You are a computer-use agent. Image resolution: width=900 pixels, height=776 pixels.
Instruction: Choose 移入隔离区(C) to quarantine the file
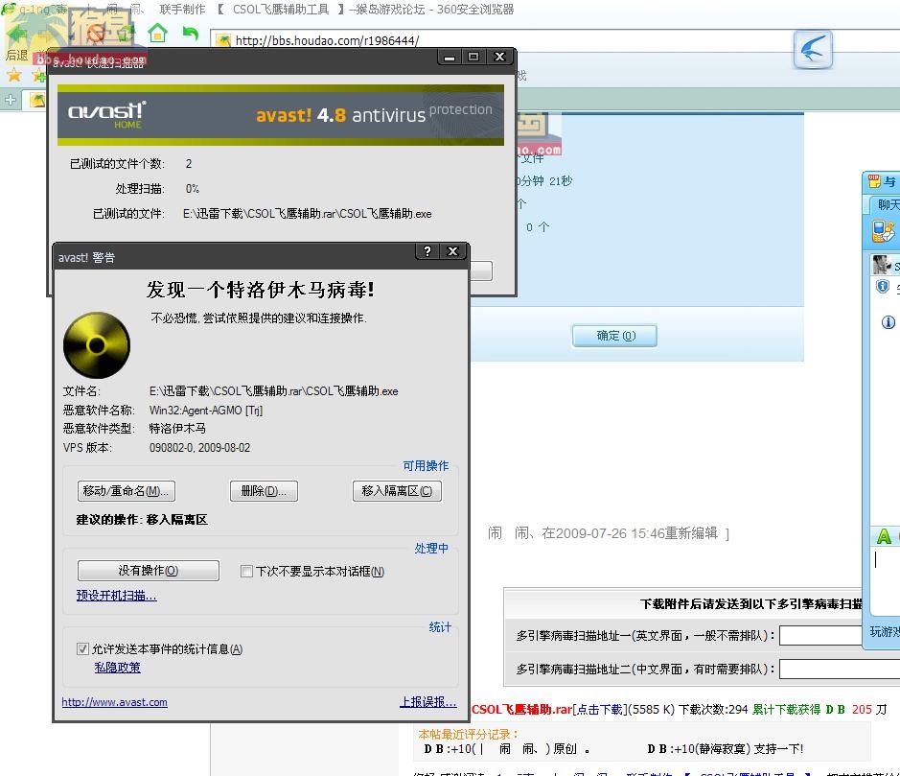coord(397,491)
